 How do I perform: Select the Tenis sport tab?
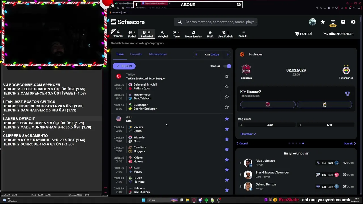(176, 34)
